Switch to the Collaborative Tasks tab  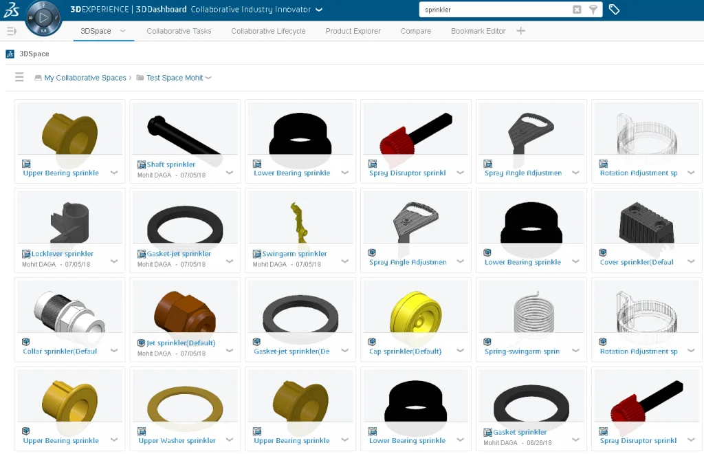(178, 31)
